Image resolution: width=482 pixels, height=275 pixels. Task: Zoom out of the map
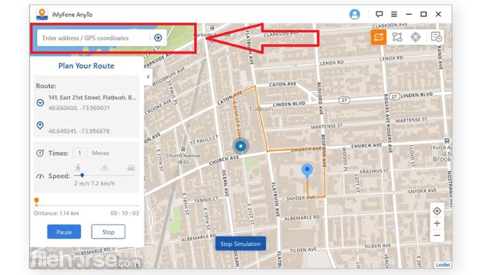point(437,235)
